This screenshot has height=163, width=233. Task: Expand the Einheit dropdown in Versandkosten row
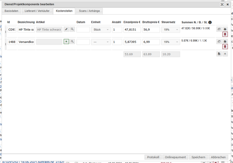pos(101,42)
